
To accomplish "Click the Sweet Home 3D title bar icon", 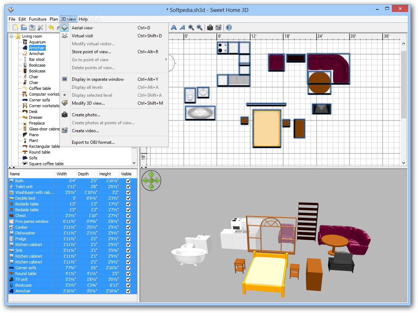I will [11, 10].
